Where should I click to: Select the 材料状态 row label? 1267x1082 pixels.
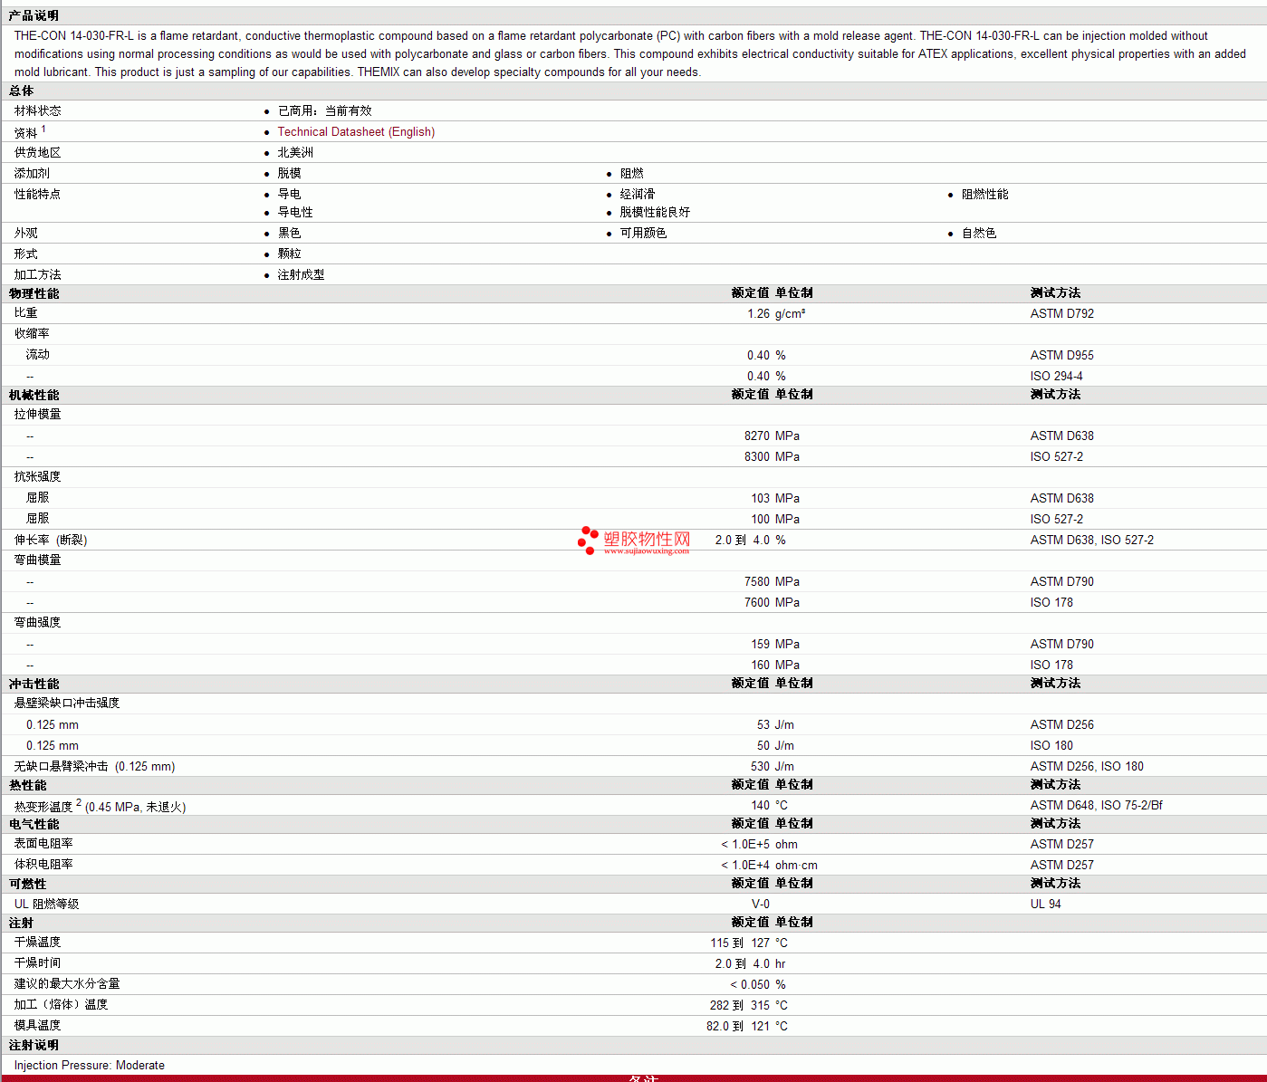tap(38, 111)
